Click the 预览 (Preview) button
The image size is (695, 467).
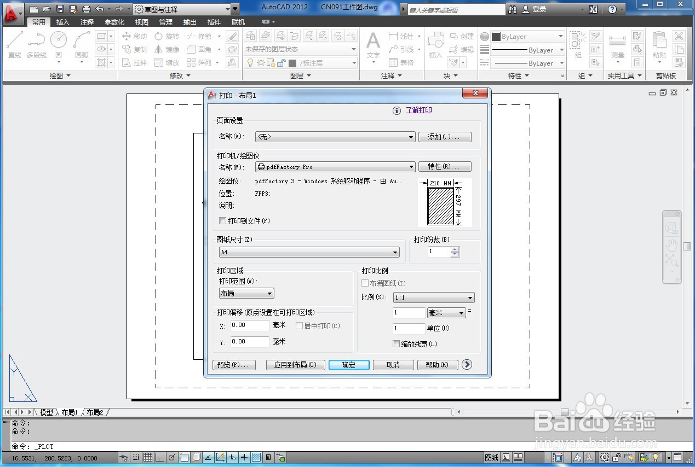[234, 365]
